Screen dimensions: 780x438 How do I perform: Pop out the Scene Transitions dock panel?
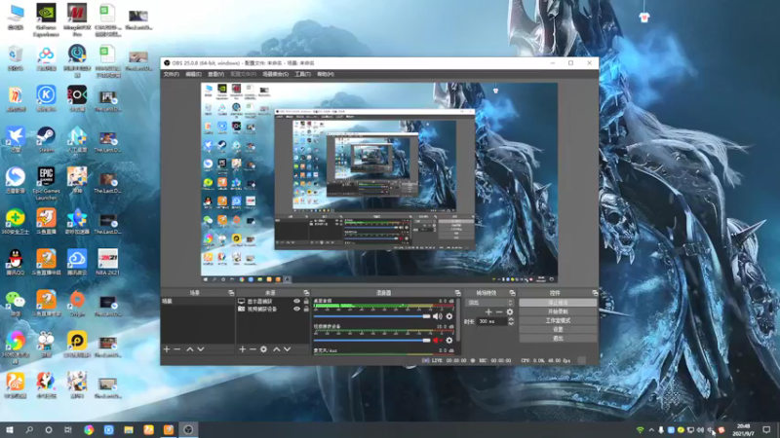tap(513, 293)
